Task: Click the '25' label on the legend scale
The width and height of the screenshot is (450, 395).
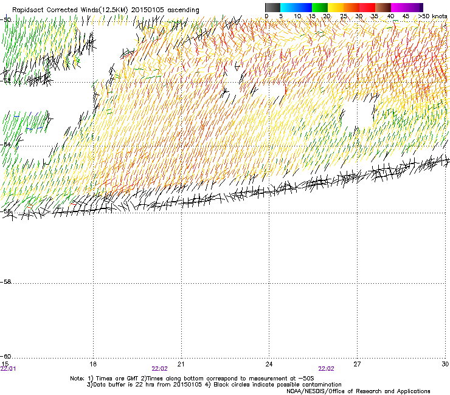Action: (x=344, y=16)
